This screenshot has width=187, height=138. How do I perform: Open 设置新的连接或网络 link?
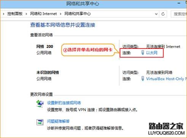[x=64, y=103]
